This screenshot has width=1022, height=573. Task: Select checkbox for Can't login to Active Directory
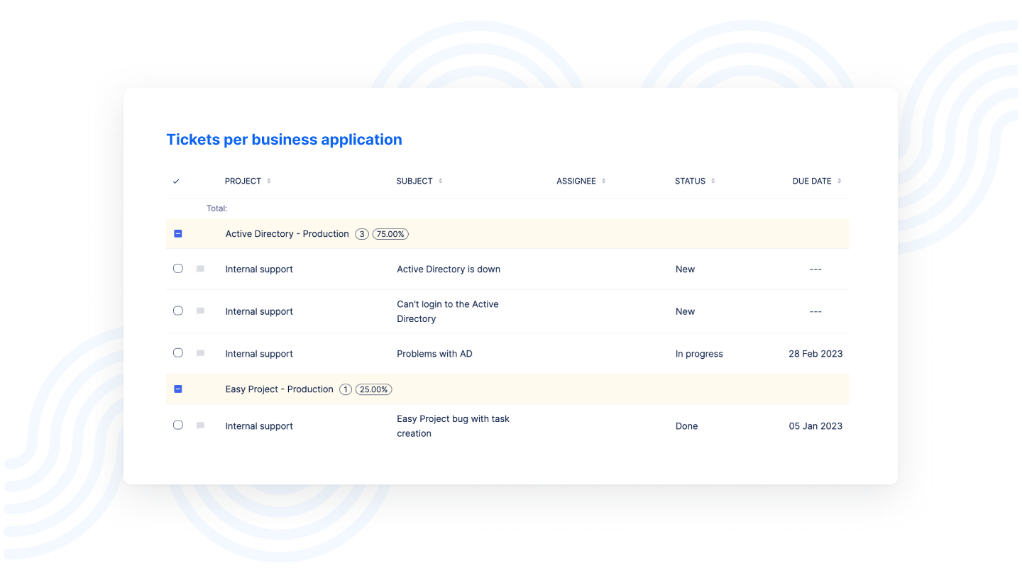tap(178, 311)
